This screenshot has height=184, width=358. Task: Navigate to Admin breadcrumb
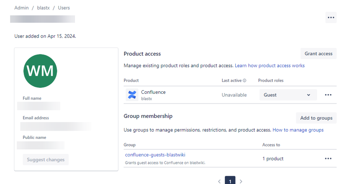pyautogui.click(x=22, y=8)
